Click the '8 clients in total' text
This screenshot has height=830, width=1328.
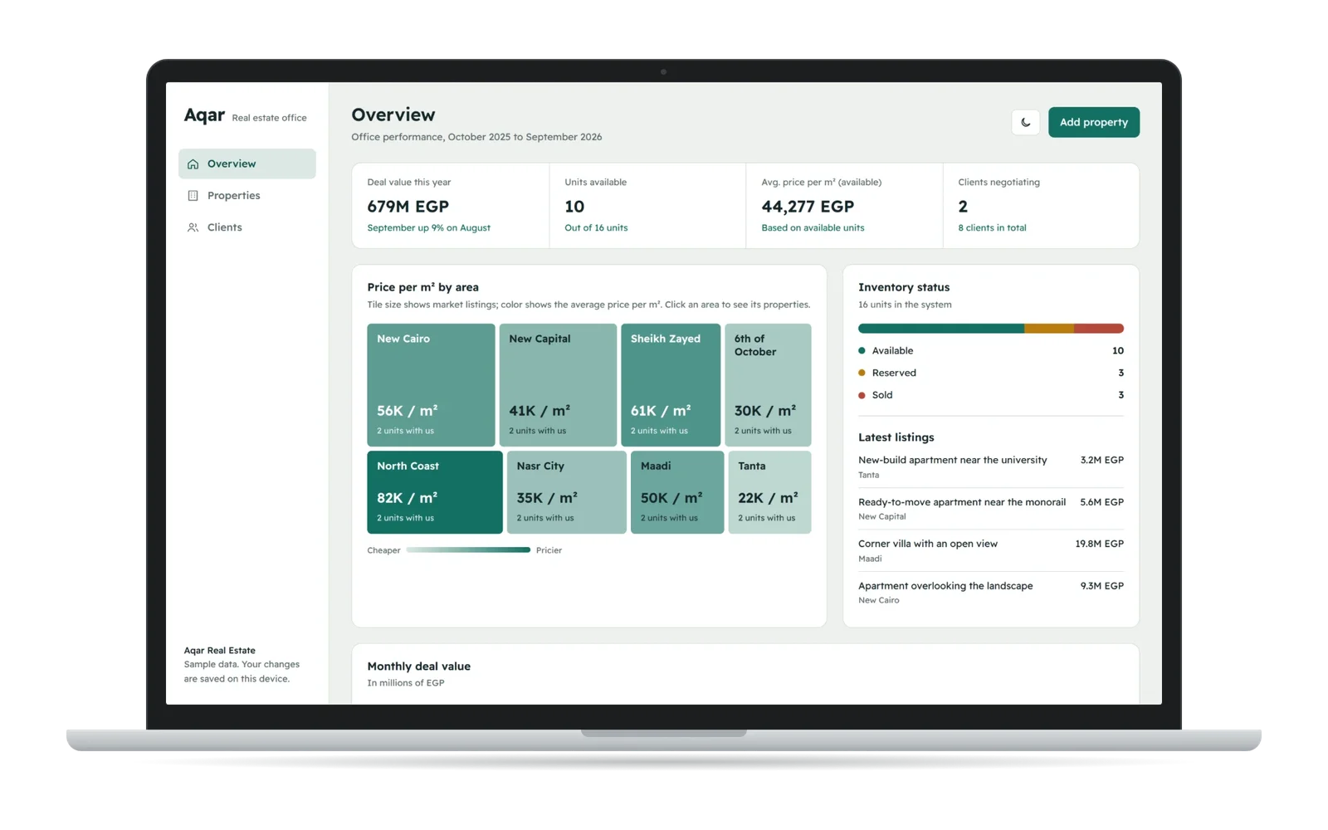click(x=992, y=228)
